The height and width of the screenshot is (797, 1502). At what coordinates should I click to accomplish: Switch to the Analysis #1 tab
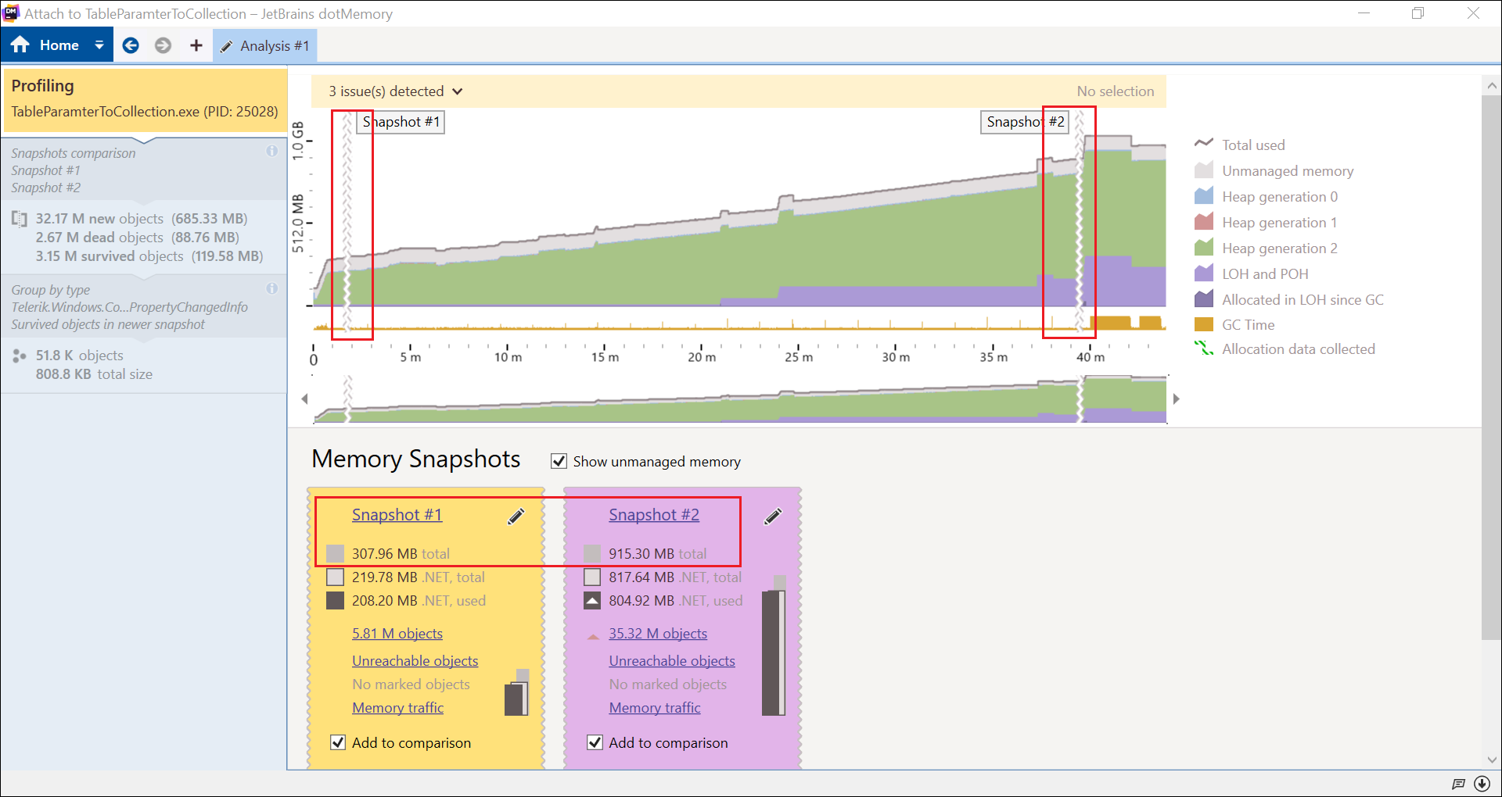[x=265, y=46]
